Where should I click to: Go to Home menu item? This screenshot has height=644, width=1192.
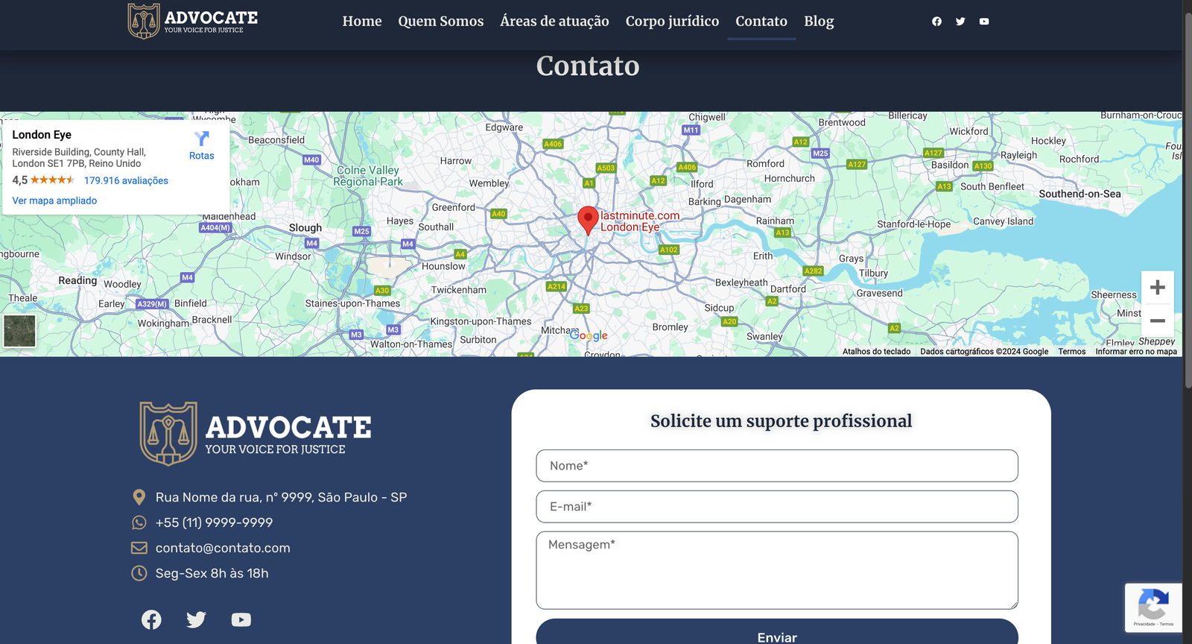pyautogui.click(x=362, y=21)
